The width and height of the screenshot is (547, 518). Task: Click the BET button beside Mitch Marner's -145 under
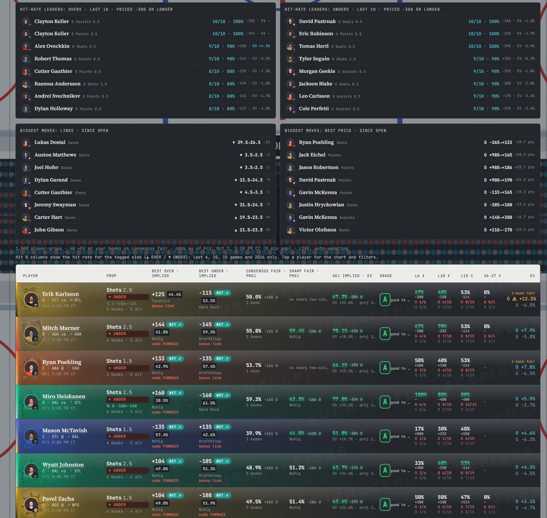(x=223, y=324)
